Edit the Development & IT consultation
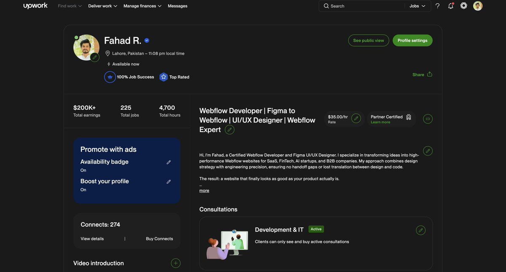Image resolution: width=506 pixels, height=272 pixels. point(420,230)
